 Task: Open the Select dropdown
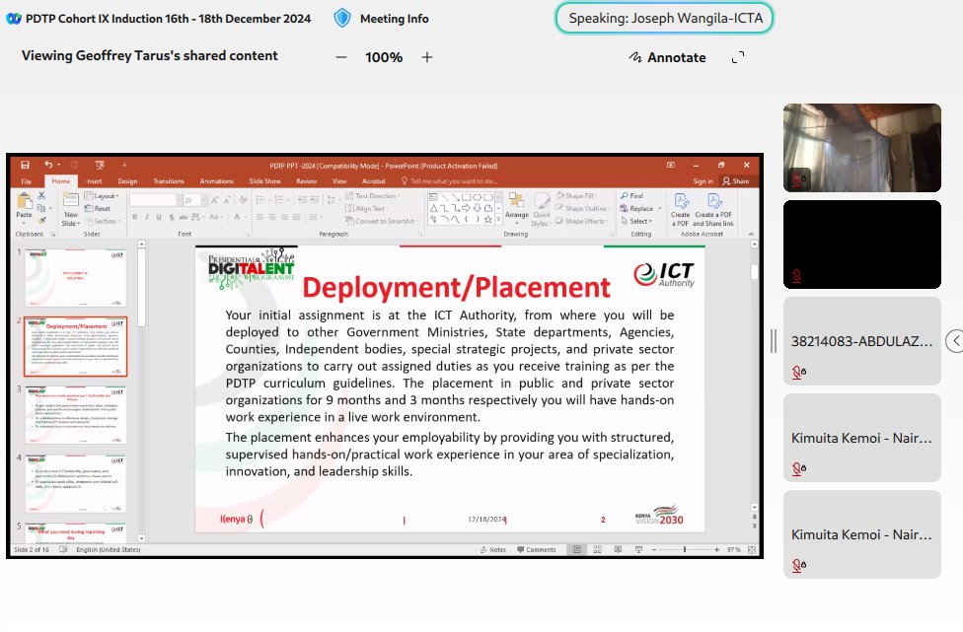coord(636,221)
